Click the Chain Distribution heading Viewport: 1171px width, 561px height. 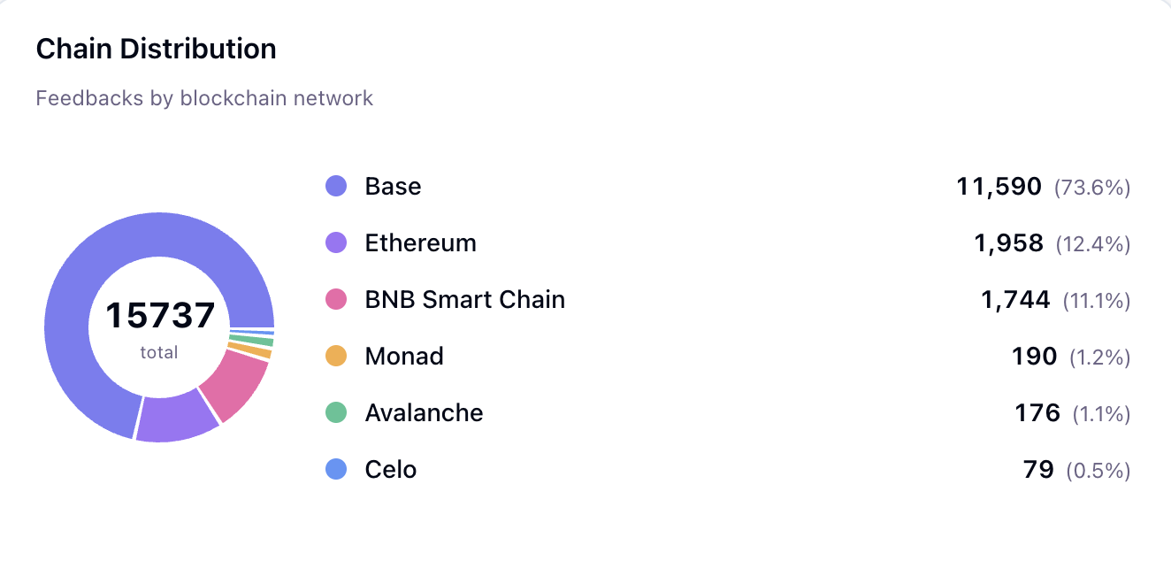156,49
